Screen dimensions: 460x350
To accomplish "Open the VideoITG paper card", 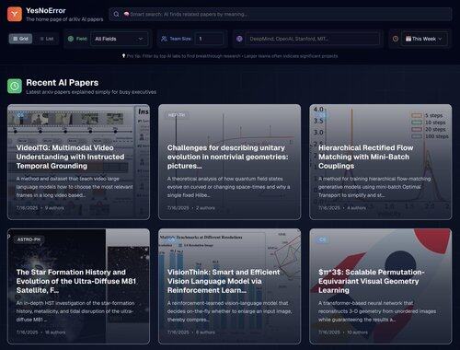I will [79, 162].
